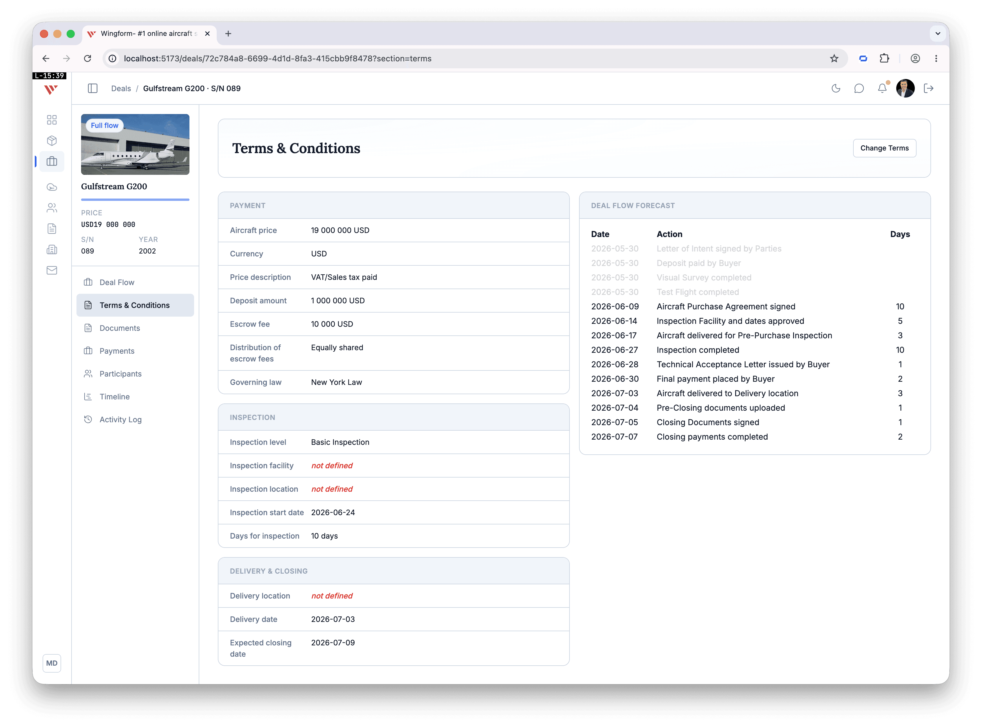Toggle dark mode moon icon
The width and height of the screenshot is (982, 727).
tap(835, 89)
